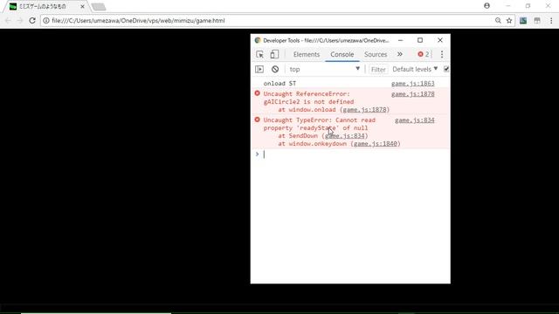Open game.js:1840 link in window.onkeydown stack

(x=375, y=144)
